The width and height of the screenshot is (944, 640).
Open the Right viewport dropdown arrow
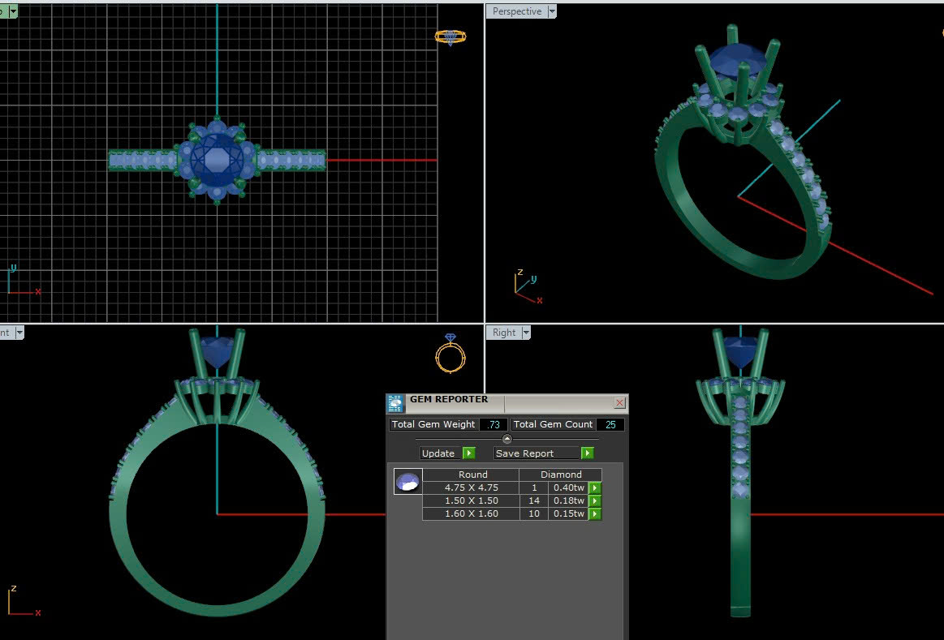(x=526, y=333)
